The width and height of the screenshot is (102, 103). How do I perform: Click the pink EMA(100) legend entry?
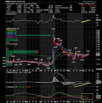click(12, 37)
